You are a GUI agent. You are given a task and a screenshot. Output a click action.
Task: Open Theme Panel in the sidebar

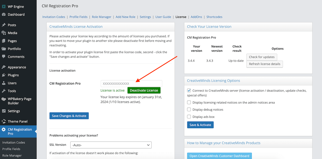pyautogui.click(x=18, y=122)
